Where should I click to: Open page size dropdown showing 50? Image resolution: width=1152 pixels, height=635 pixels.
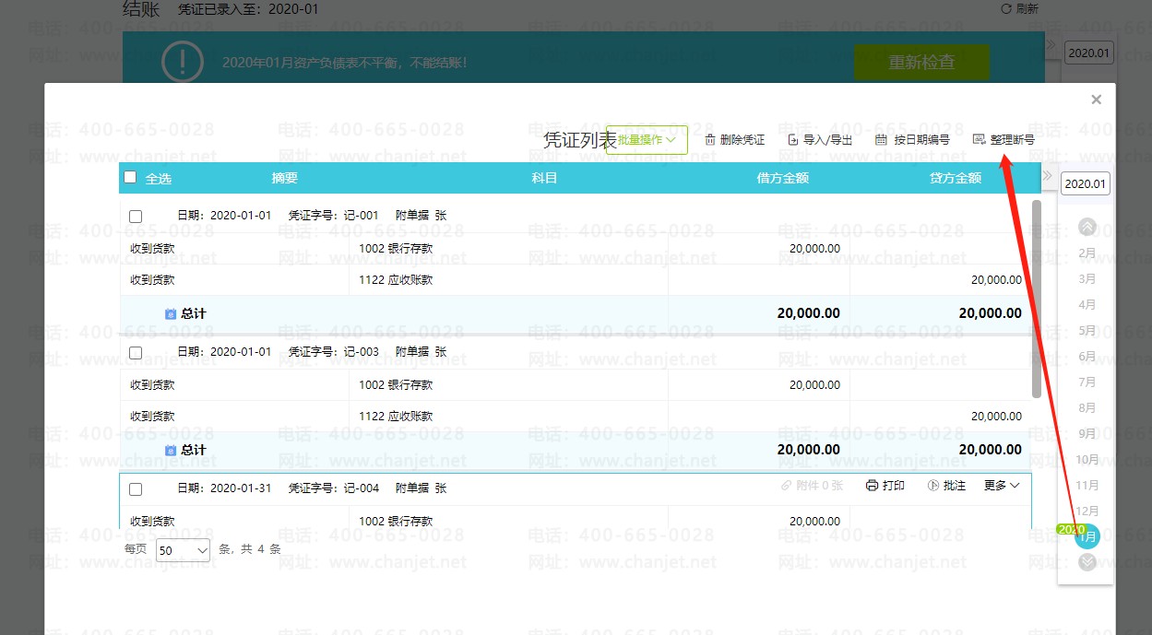click(184, 550)
